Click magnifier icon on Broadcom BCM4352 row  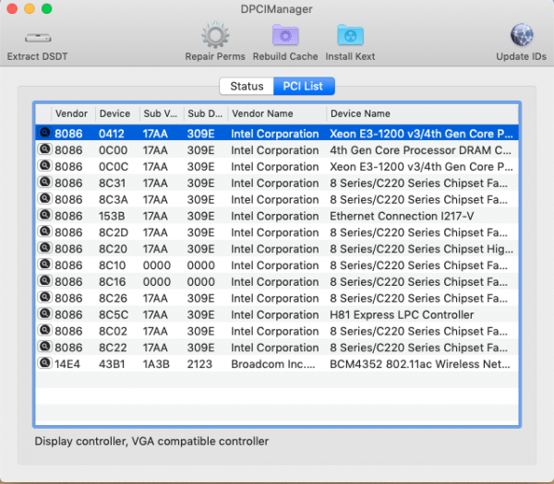point(43,364)
